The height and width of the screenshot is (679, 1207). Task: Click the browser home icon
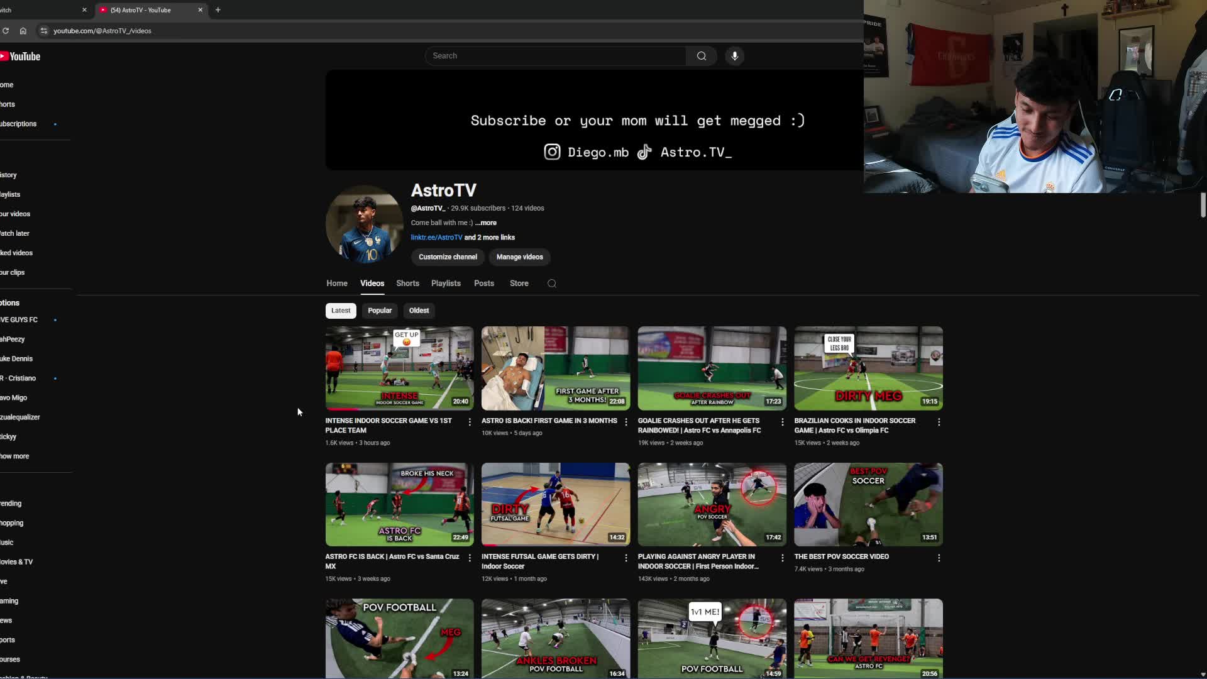click(x=23, y=31)
